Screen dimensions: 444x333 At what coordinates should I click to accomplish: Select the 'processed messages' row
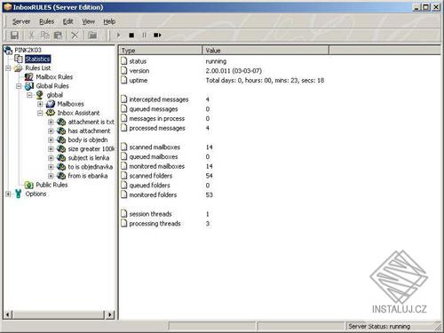(x=157, y=128)
